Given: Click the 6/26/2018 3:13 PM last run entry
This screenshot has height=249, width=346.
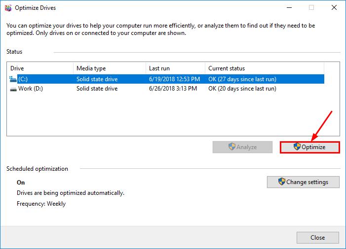Looking at the screenshot, I should click(x=173, y=89).
